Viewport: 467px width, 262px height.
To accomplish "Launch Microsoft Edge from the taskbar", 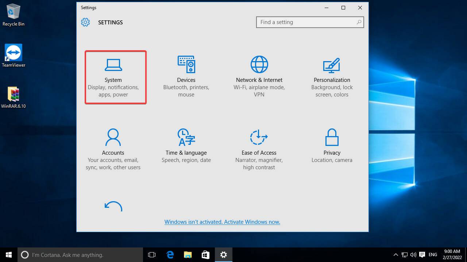I will tap(170, 254).
